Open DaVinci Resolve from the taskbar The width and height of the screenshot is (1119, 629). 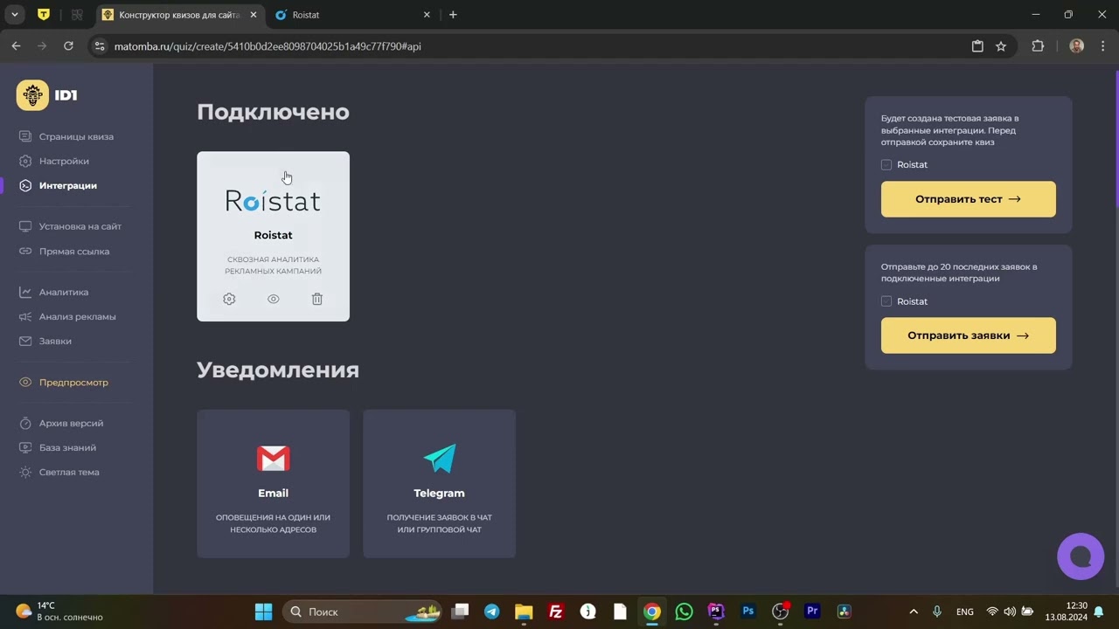844,612
